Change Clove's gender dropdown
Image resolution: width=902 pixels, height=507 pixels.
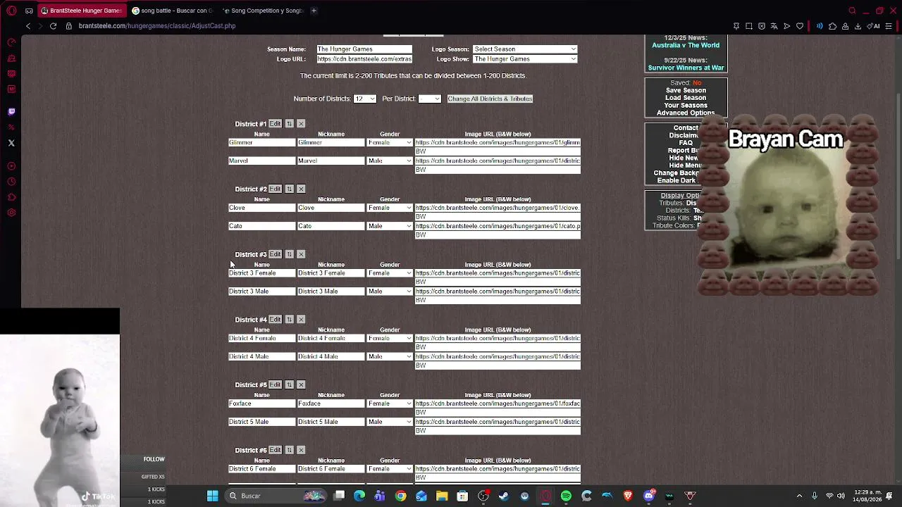point(390,208)
